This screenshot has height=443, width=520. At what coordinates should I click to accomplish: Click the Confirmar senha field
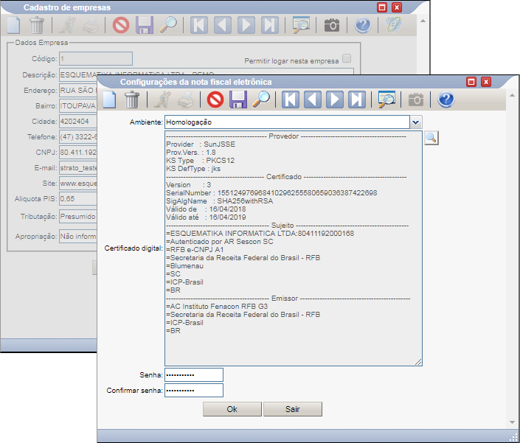pos(194,391)
